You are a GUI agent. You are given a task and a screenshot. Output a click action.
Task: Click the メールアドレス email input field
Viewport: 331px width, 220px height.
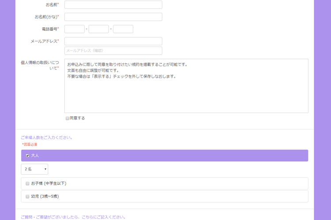113,41
